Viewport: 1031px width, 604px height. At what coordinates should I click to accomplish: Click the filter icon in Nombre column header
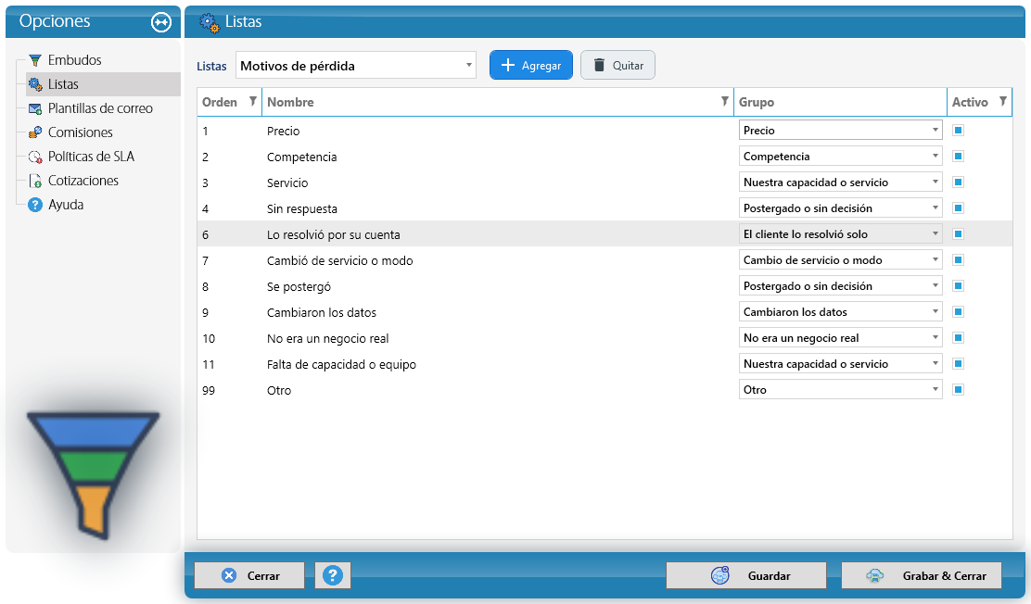(x=725, y=101)
